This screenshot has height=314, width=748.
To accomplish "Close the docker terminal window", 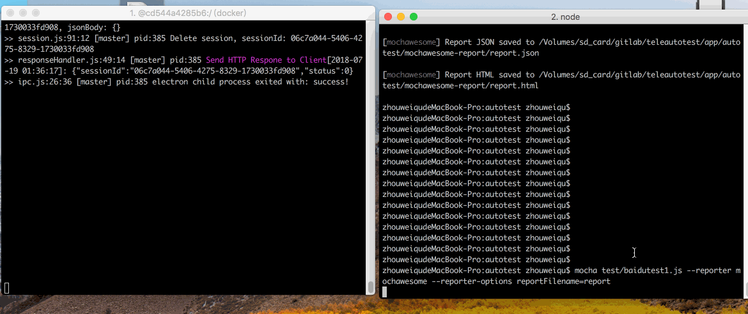I will coord(10,13).
